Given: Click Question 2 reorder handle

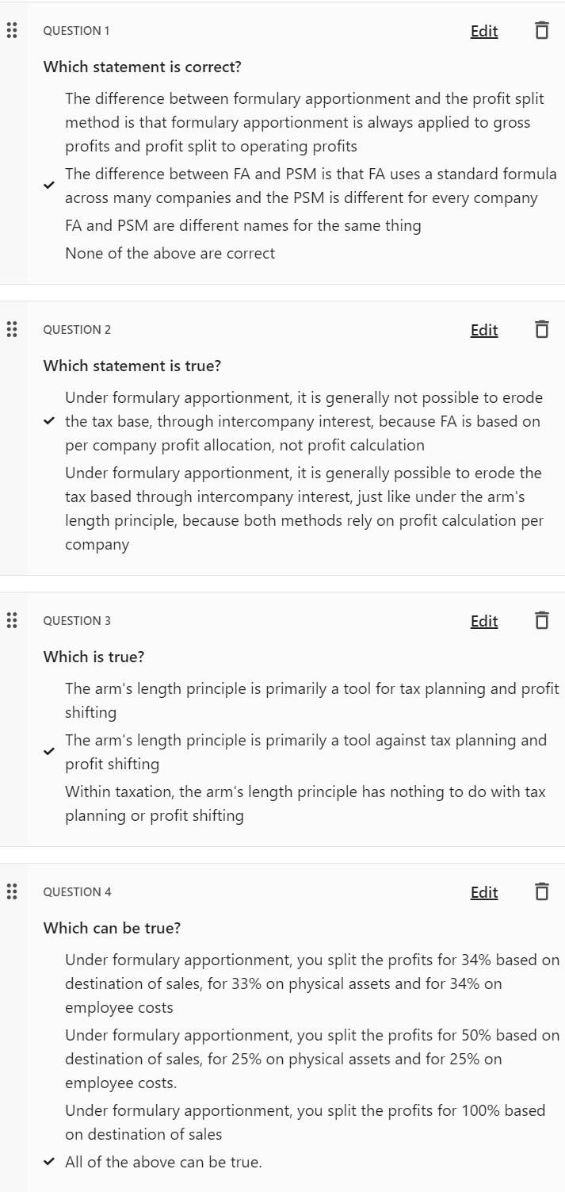Looking at the screenshot, I should pos(11,330).
